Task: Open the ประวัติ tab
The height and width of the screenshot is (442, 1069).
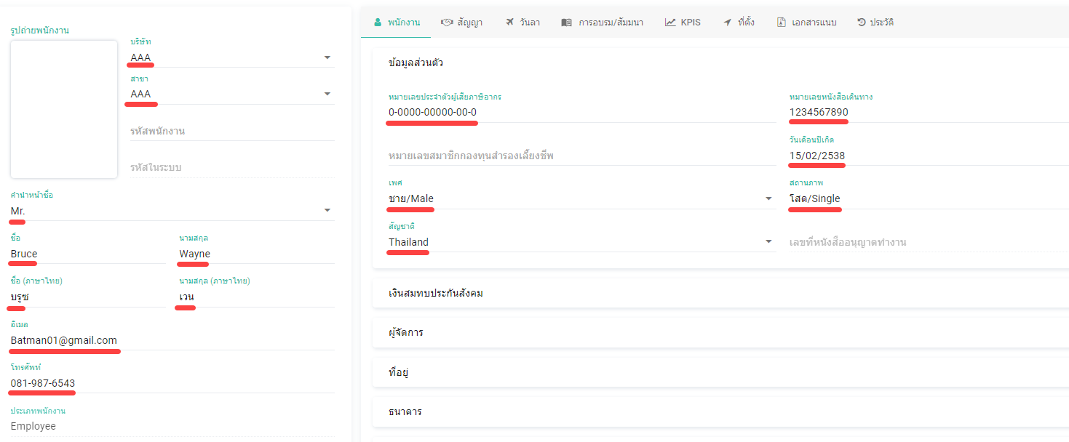Action: coord(875,23)
